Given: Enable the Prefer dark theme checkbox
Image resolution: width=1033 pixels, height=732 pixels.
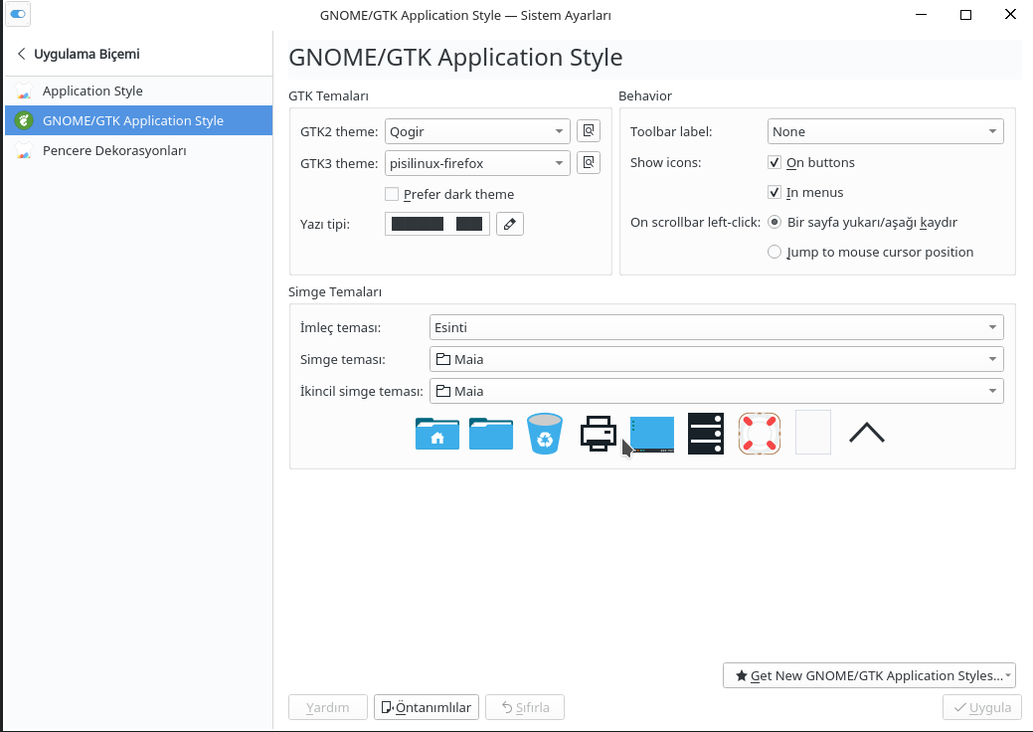Looking at the screenshot, I should click(392, 194).
